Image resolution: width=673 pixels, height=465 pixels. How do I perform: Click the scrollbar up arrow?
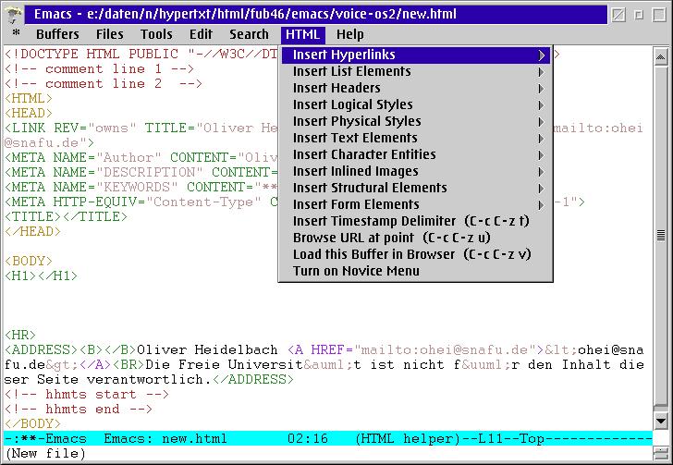click(x=661, y=57)
